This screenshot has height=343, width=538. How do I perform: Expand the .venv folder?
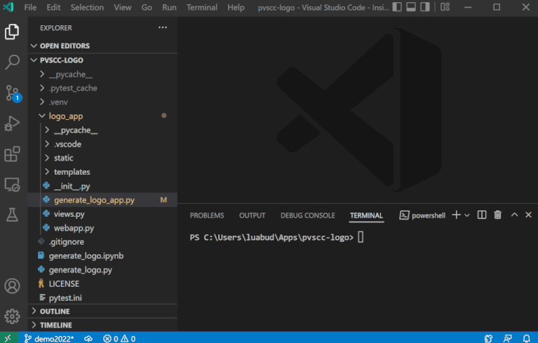102,102
